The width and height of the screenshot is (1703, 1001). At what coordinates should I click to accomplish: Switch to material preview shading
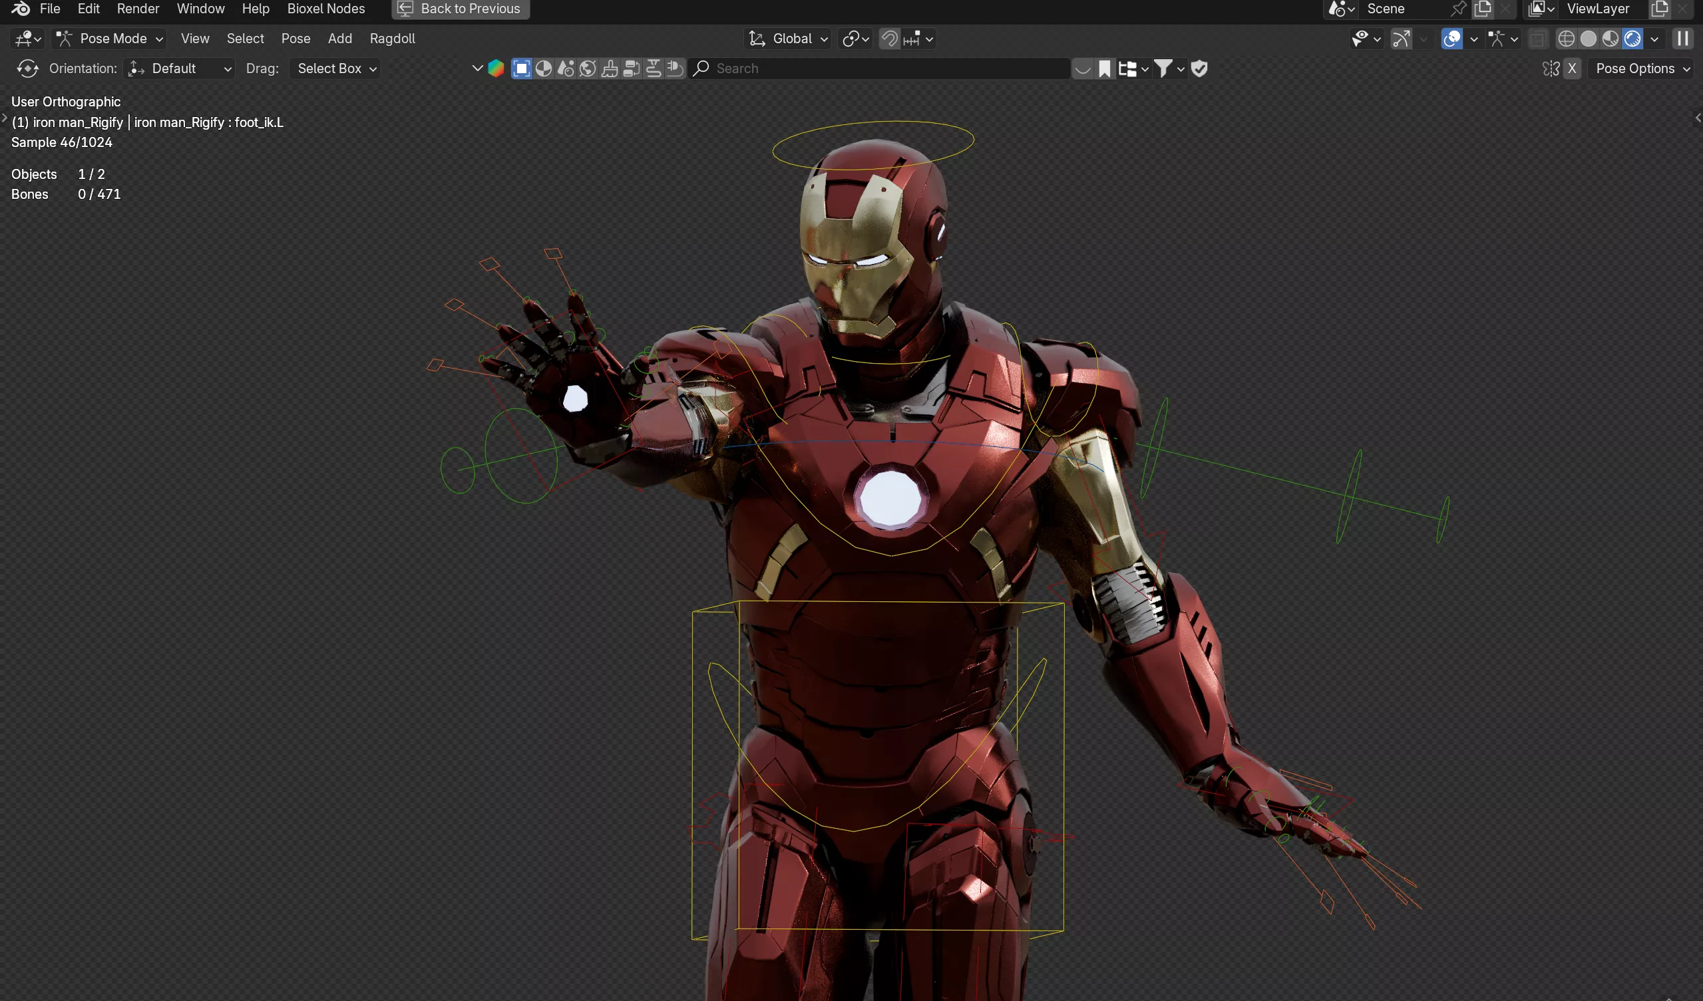click(1610, 39)
